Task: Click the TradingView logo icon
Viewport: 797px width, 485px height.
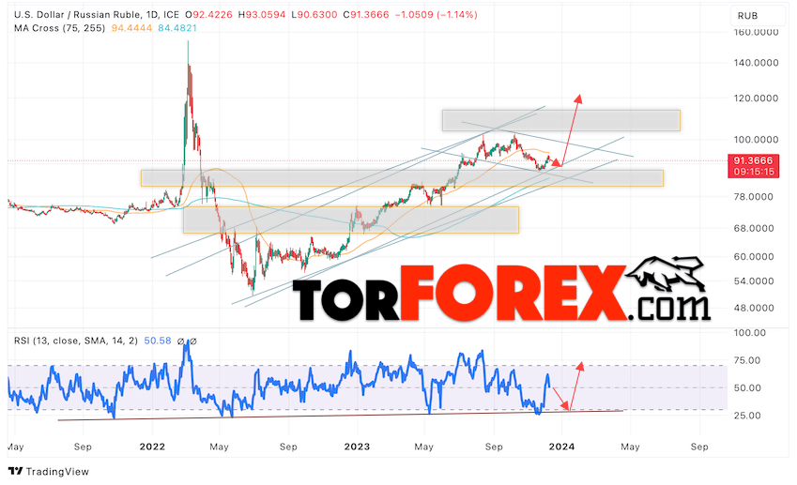Action: [x=15, y=471]
